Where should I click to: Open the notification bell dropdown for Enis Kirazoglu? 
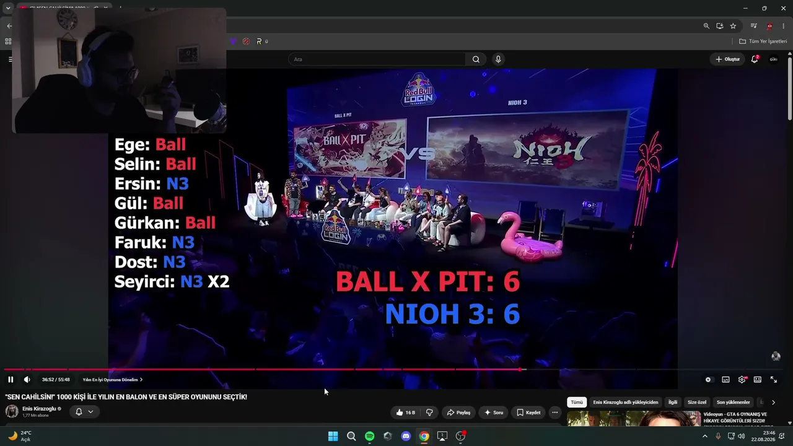click(84, 412)
